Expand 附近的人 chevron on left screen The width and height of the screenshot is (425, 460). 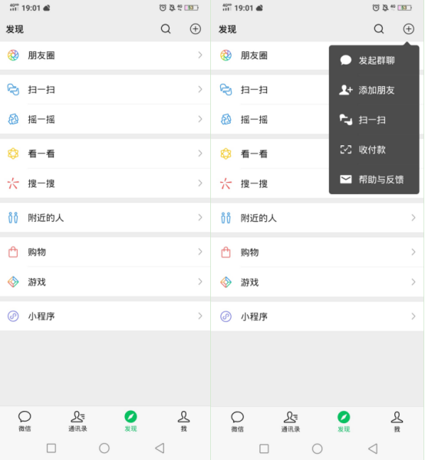click(200, 217)
